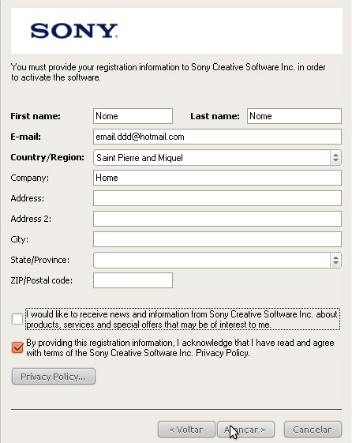Viewport: 352px width, 443px height.
Task: Select the Address 2 input field
Action: point(217,219)
